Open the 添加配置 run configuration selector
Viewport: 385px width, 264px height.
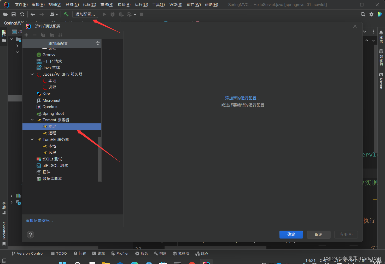(x=85, y=14)
